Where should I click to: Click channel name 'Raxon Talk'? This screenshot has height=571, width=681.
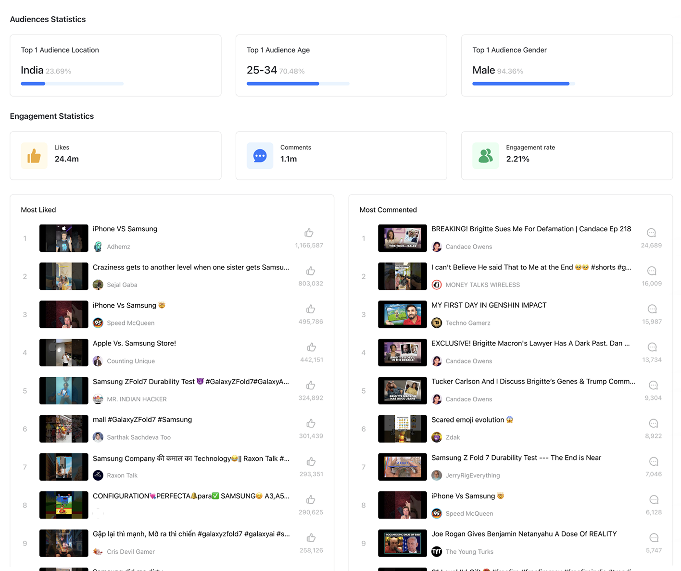coord(122,475)
